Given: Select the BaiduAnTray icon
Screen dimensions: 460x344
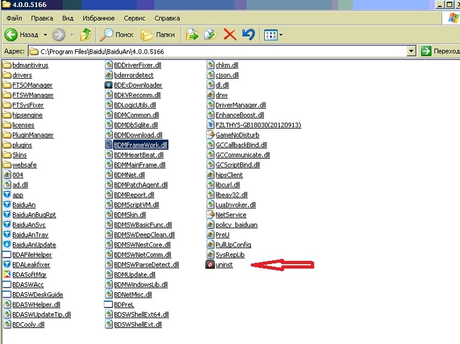Looking at the screenshot, I should [x=7, y=235].
